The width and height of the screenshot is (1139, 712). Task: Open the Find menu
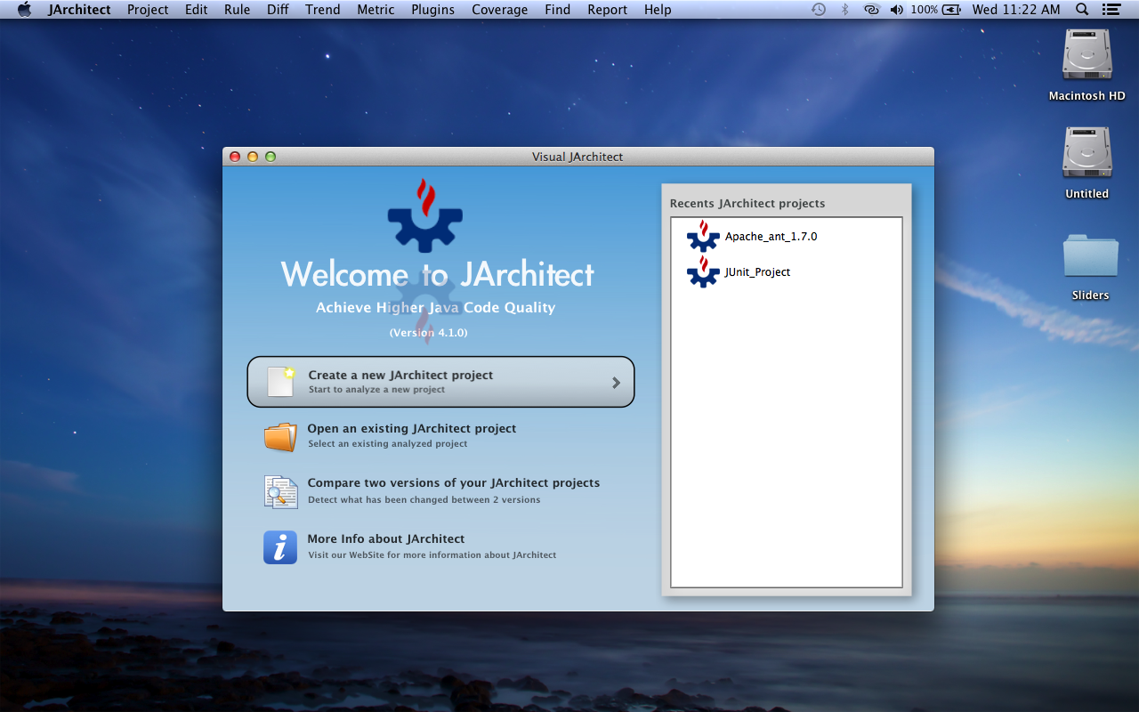[558, 10]
